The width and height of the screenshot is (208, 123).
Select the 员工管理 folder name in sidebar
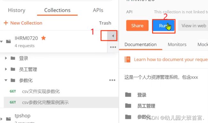pos(28,69)
